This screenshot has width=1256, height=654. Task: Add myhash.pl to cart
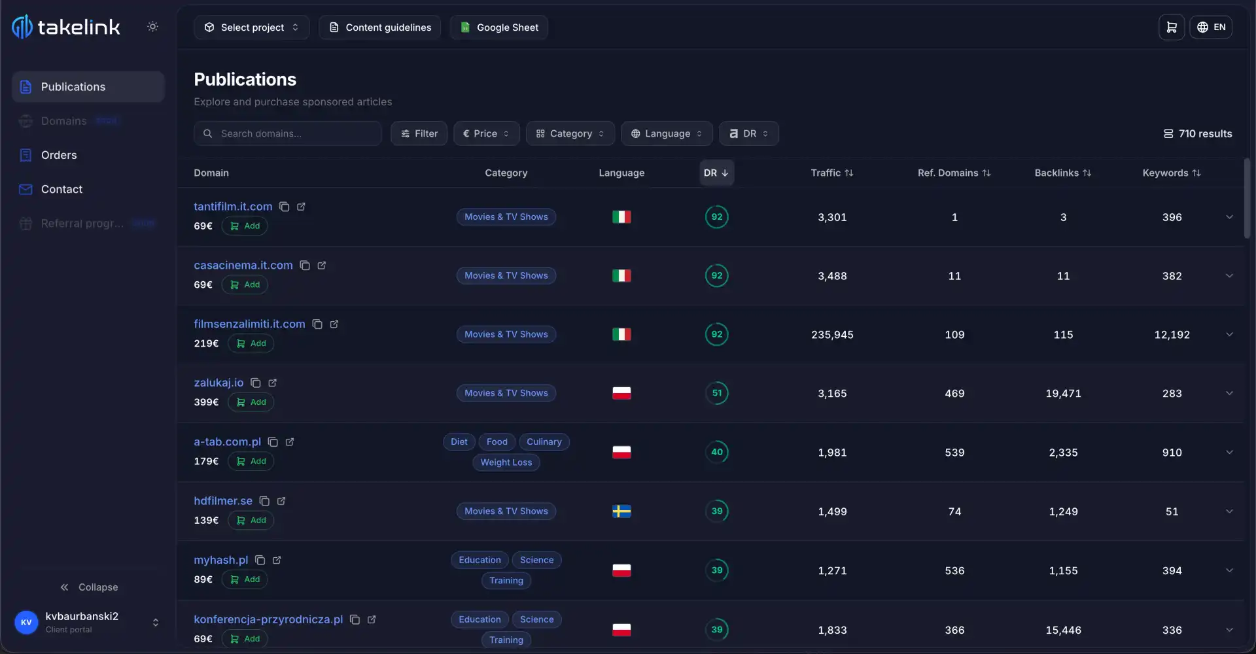[x=245, y=579]
